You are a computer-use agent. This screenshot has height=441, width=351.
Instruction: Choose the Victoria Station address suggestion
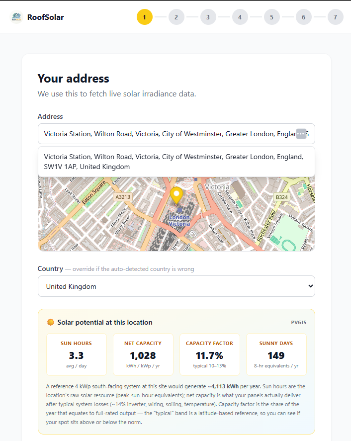176,162
